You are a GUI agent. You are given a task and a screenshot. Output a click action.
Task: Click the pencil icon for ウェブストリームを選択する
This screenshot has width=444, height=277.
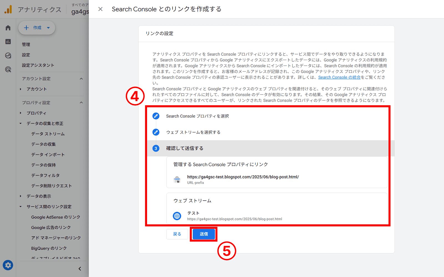point(156,132)
